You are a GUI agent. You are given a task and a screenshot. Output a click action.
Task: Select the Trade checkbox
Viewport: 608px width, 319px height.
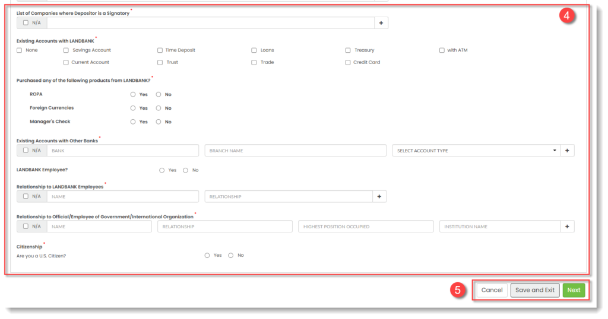point(254,62)
